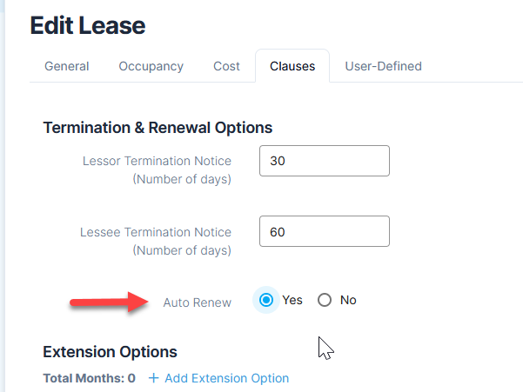The height and width of the screenshot is (392, 523).
Task: Click the red arrow pointing to Auto Renew
Action: (105, 302)
